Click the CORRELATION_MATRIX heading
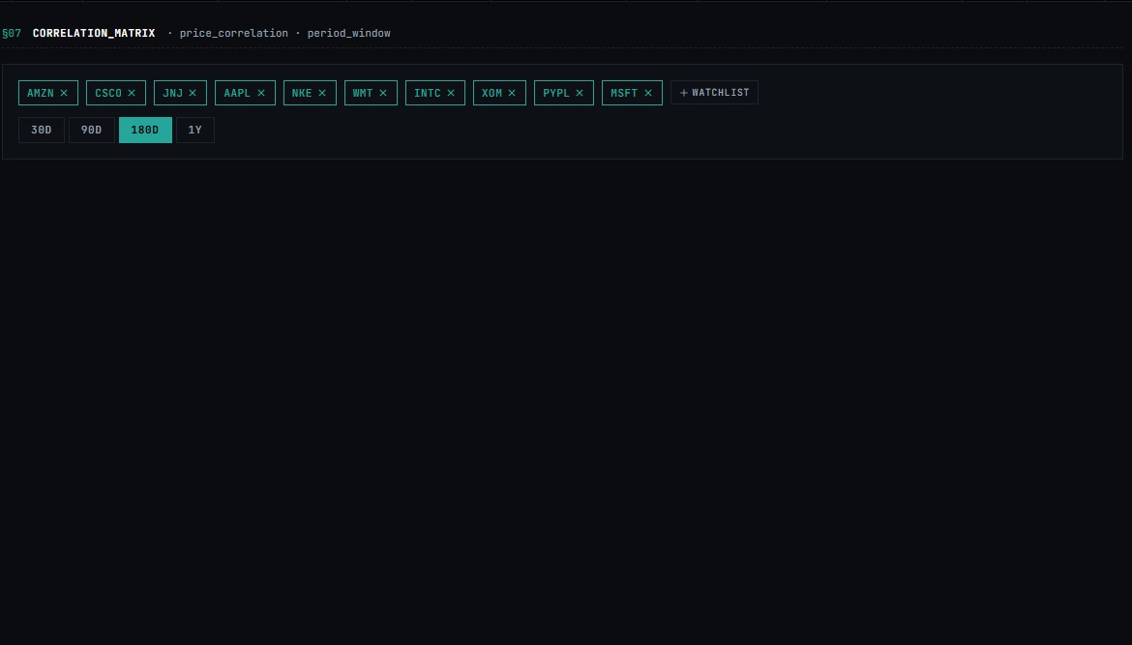Screen dimensions: 1132x645 click(94, 33)
